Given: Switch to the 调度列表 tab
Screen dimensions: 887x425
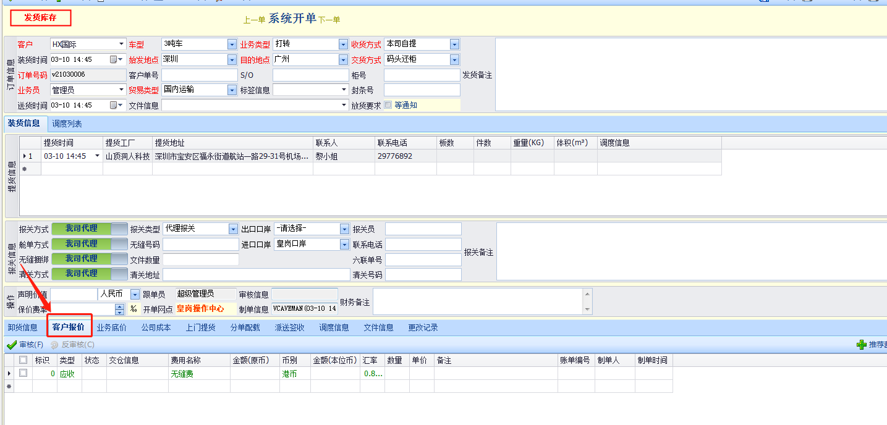Looking at the screenshot, I should pyautogui.click(x=67, y=124).
